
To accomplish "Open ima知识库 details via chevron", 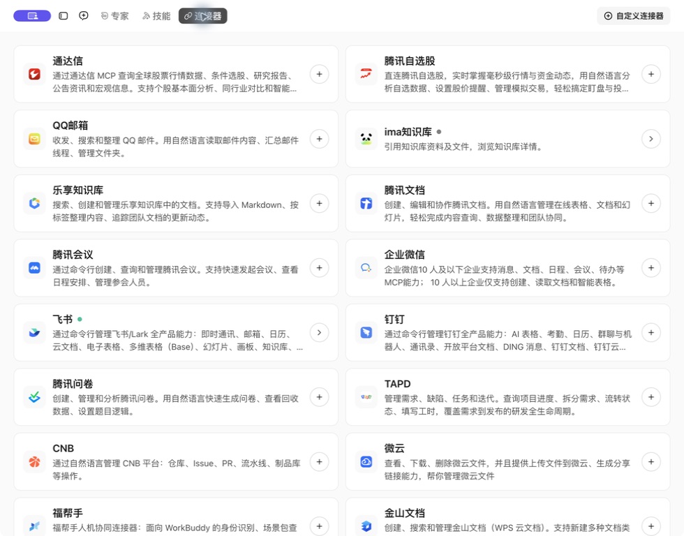I will (650, 139).
